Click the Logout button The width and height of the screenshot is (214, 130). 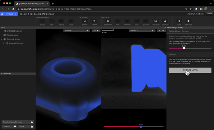[209, 14]
